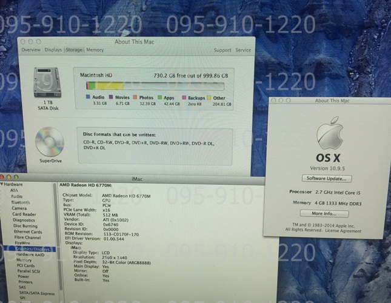Select Ethernet Cards in the sidebar
Image resolution: width=391 pixels, height=303 pixels.
[27, 231]
